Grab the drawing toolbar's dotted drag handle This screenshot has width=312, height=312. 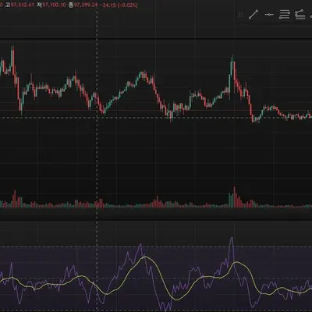[240, 15]
